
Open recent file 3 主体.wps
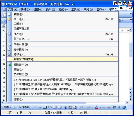pyautogui.click(x=63, y=89)
